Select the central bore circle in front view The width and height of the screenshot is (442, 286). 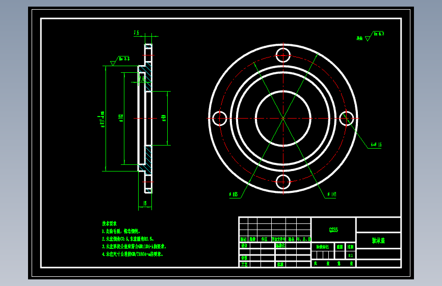283,118
